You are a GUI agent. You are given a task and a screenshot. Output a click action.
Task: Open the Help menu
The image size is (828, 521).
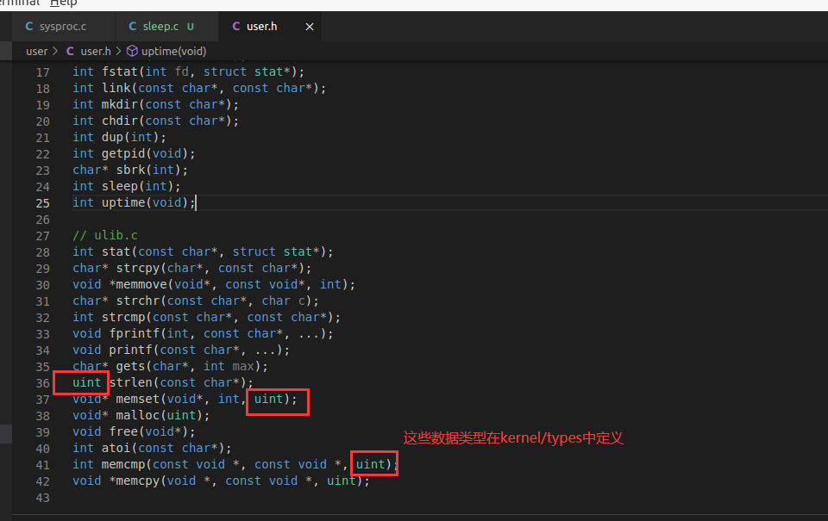coord(63,3)
